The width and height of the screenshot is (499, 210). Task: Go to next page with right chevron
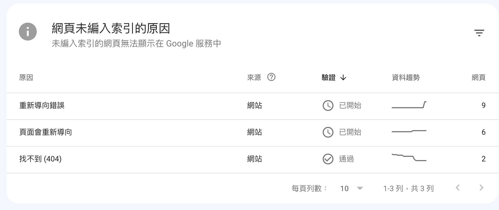click(481, 188)
